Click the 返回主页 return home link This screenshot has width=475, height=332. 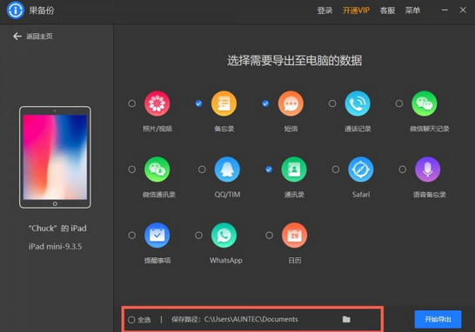coord(39,37)
